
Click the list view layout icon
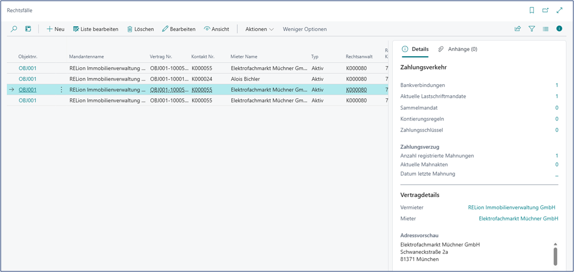point(546,28)
